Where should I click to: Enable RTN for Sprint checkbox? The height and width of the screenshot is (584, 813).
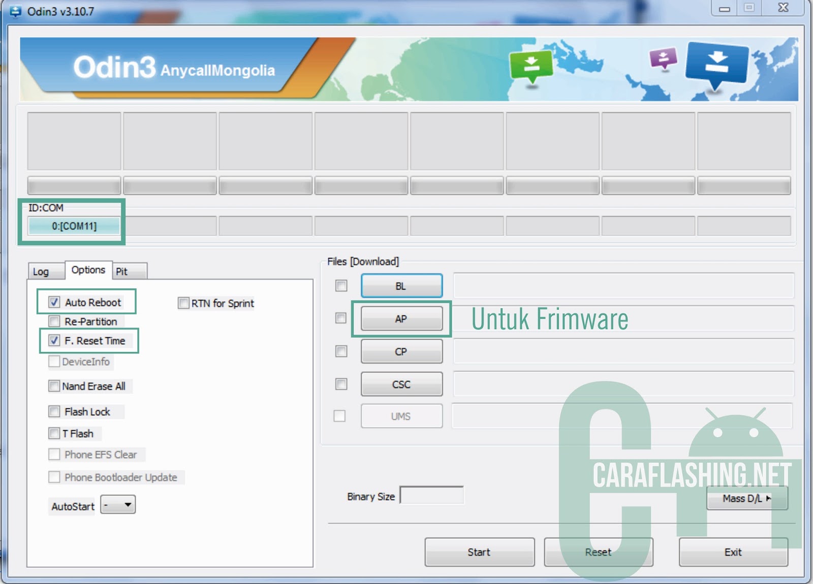pyautogui.click(x=183, y=303)
